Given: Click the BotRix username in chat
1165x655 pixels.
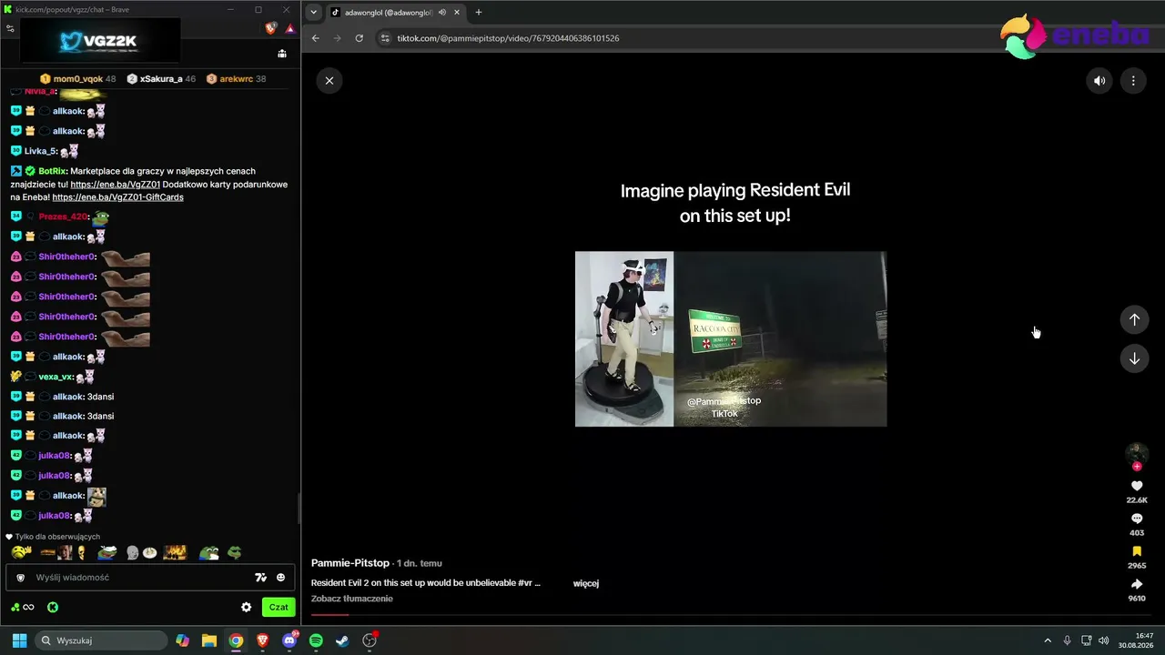Looking at the screenshot, I should tap(53, 171).
